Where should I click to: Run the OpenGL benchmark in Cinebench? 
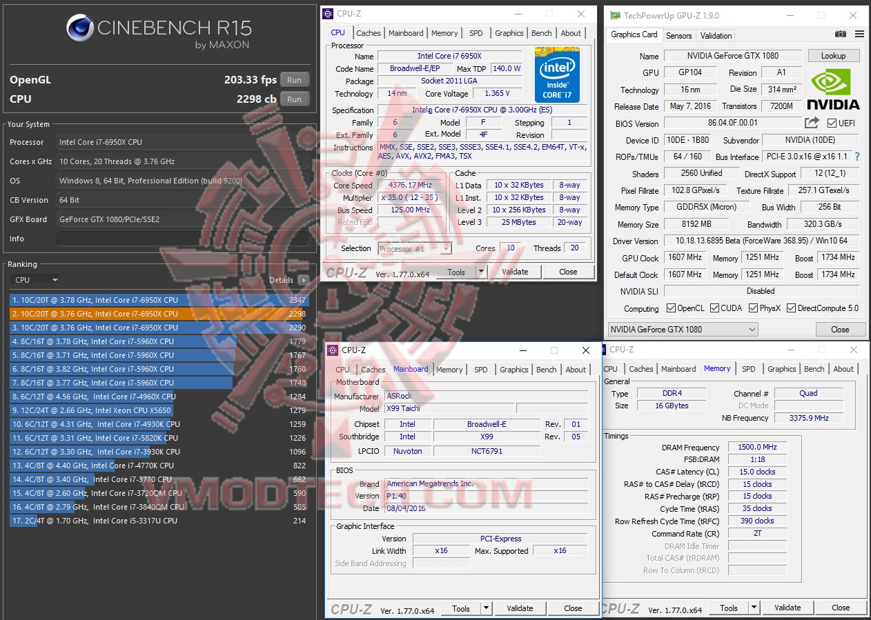[295, 79]
